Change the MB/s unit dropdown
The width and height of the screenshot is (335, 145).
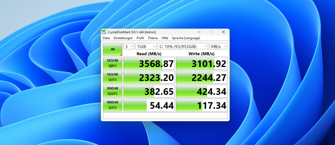point(218,46)
